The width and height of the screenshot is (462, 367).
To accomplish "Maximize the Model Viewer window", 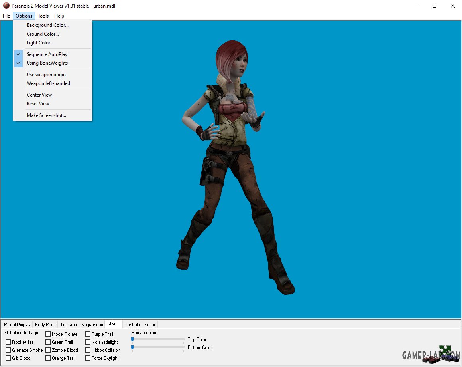I will tap(434, 6).
